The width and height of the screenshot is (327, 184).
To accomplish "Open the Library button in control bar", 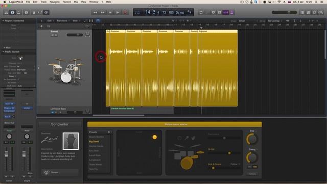I will (x=6, y=12).
